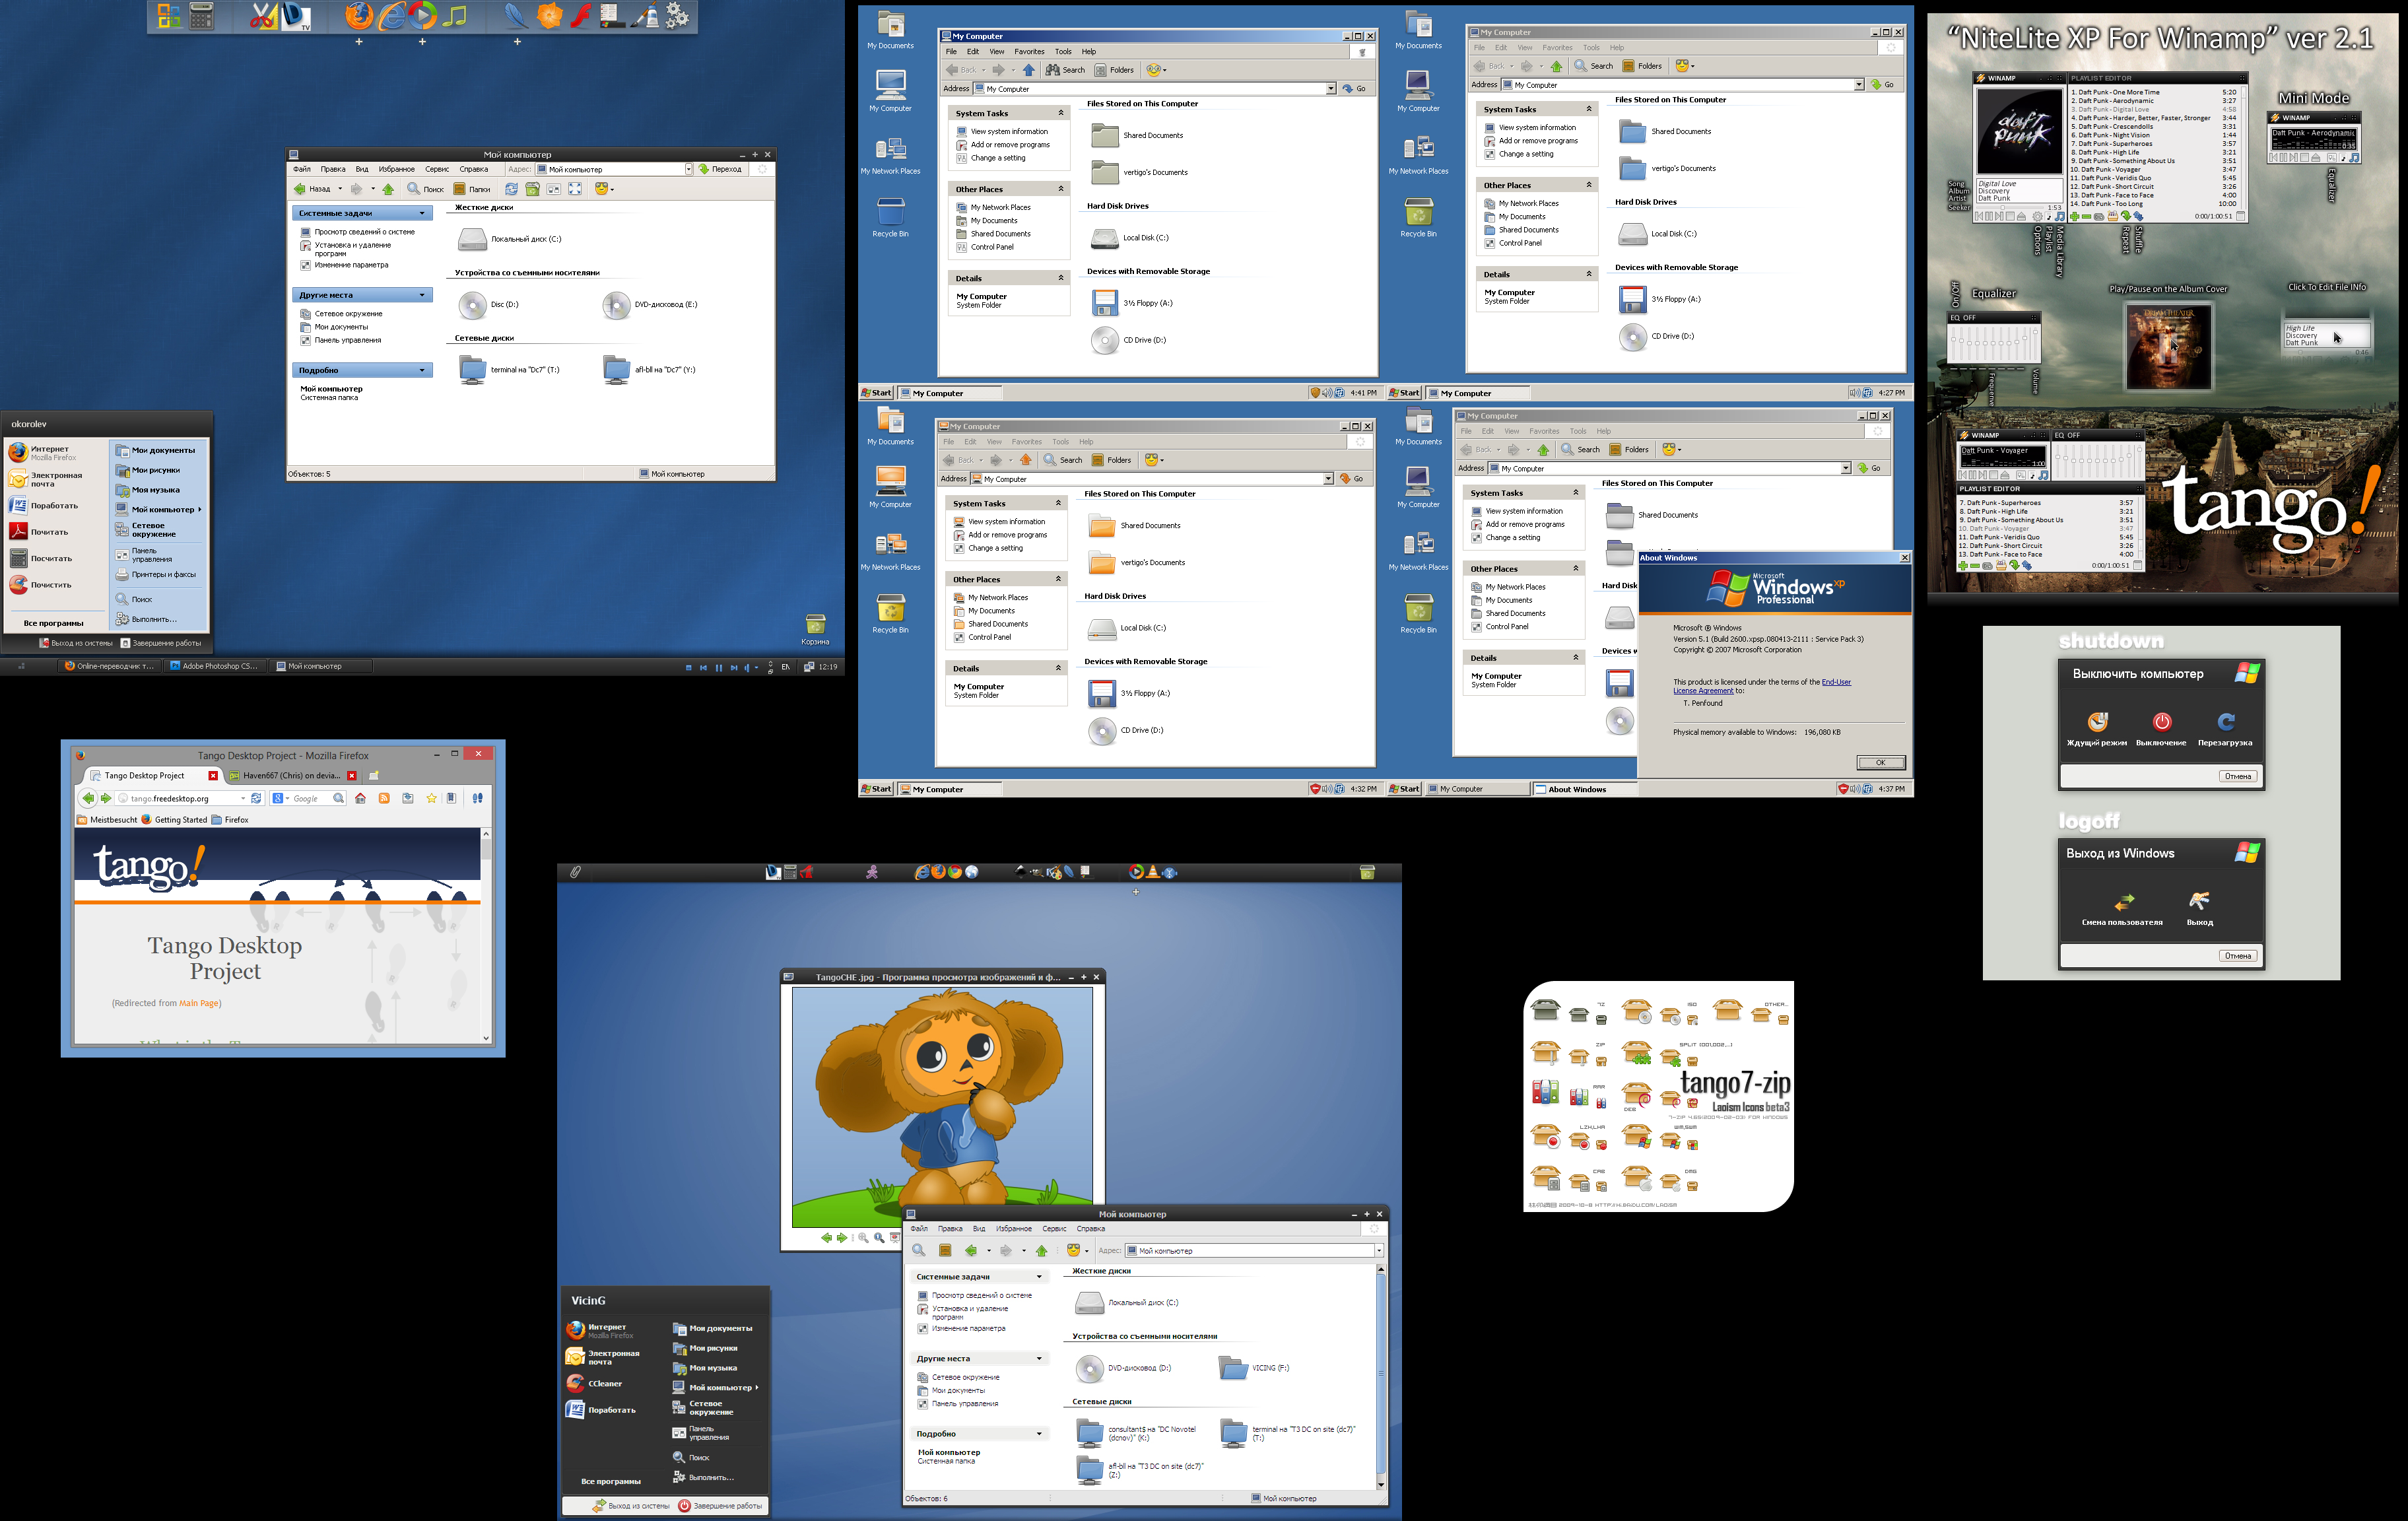Open the Getting Started bookmark in Firefox
2408x1521 pixels.
point(174,820)
